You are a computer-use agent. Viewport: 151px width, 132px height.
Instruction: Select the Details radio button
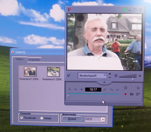coord(42,118)
